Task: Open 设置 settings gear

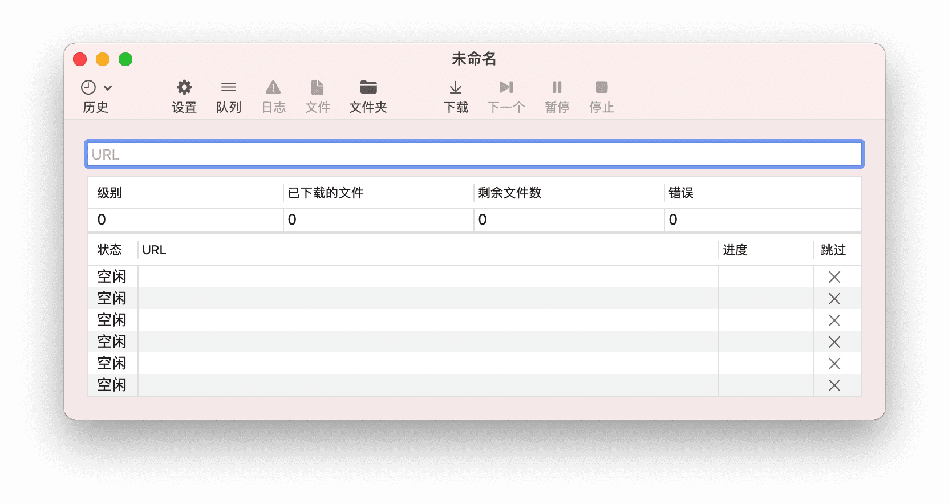Action: (184, 87)
